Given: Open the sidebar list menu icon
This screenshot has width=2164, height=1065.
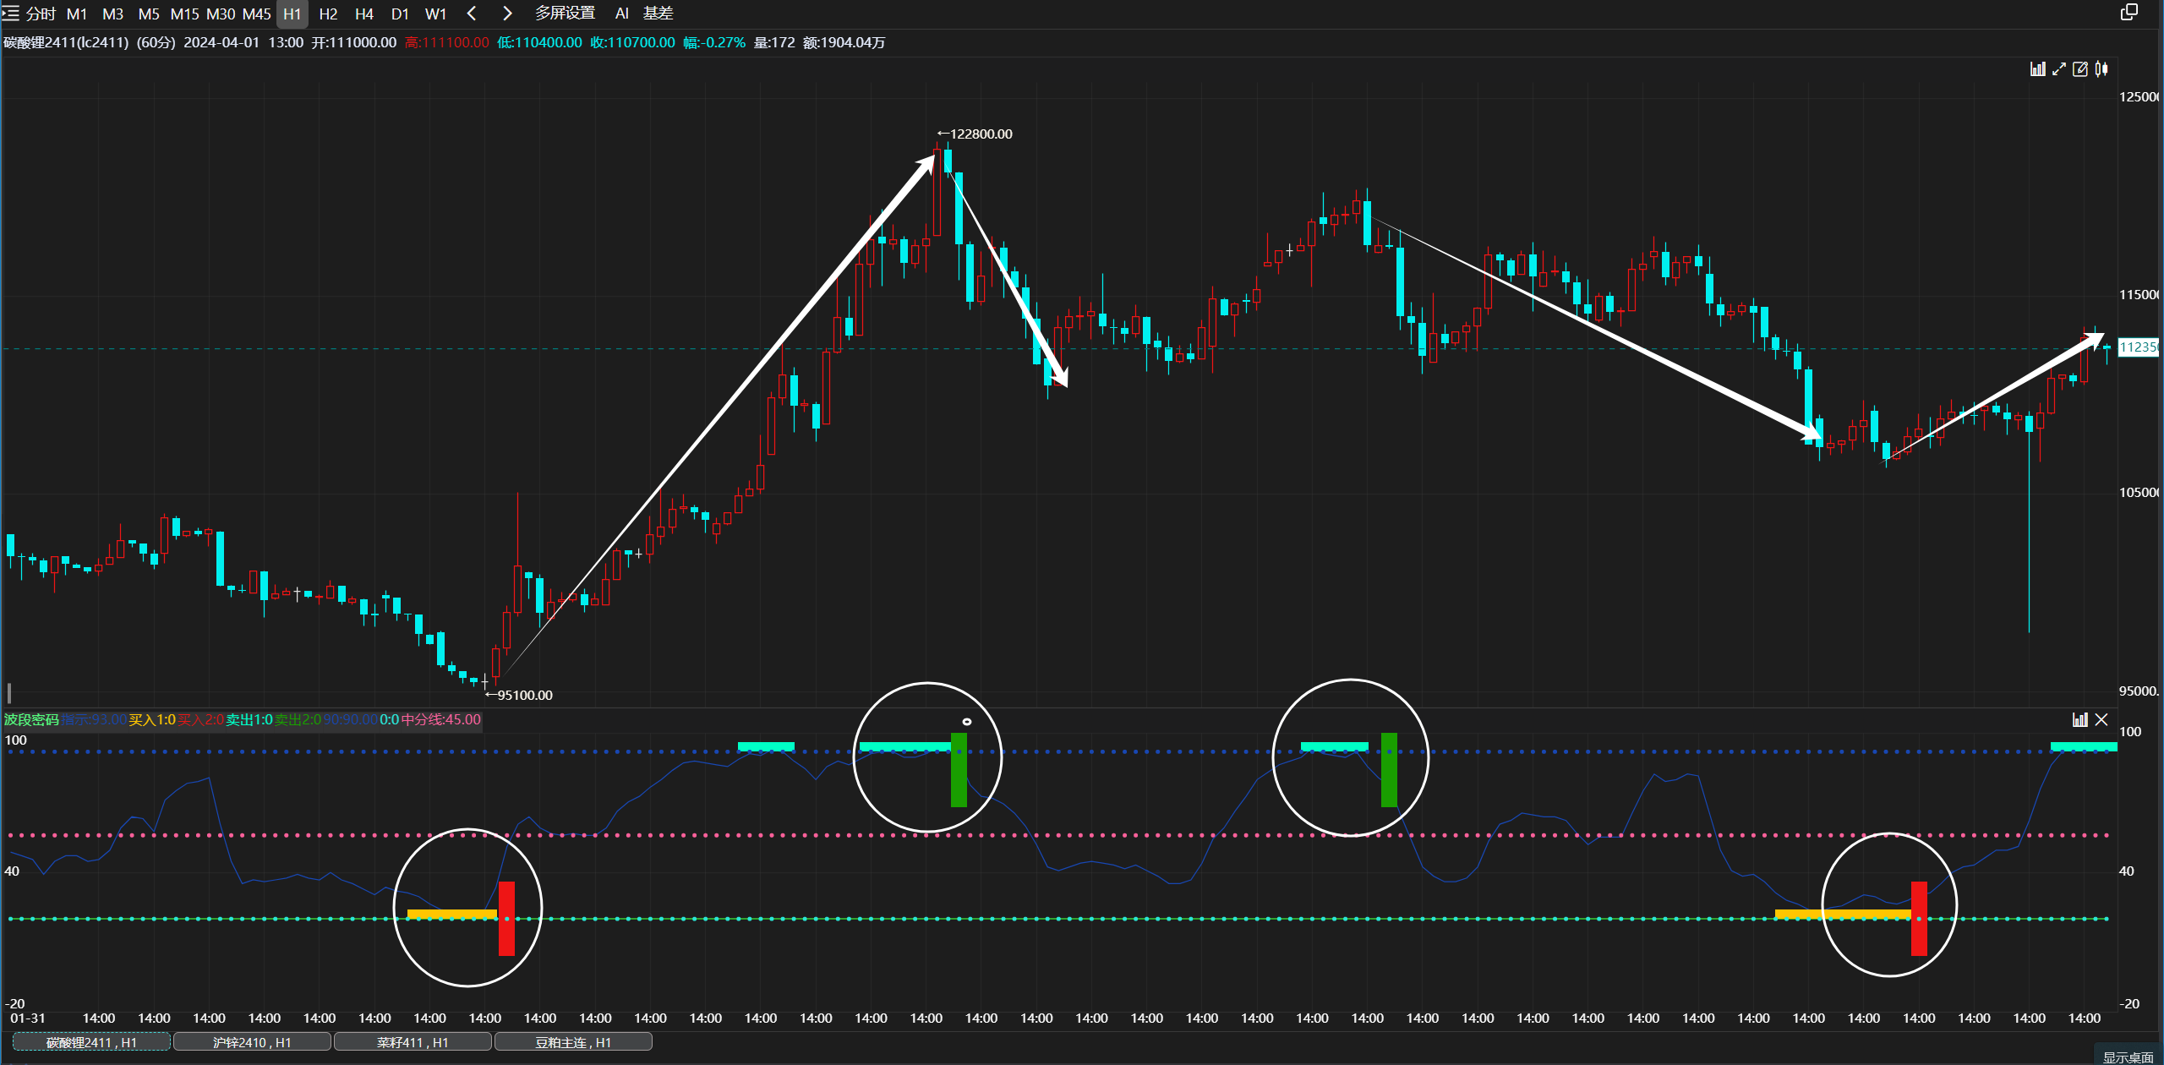Looking at the screenshot, I should pos(10,14).
